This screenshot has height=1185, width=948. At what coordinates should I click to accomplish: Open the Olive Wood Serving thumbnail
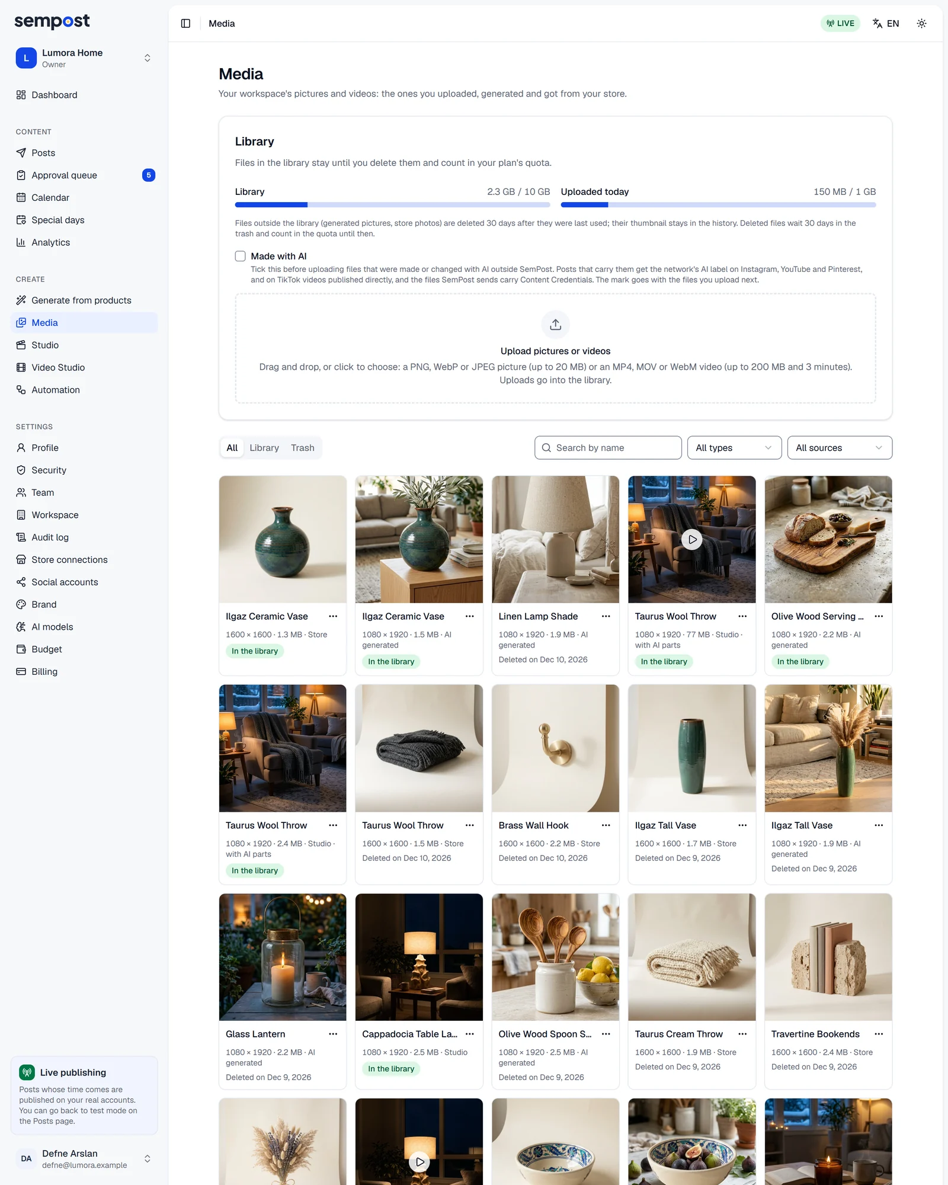[x=828, y=540]
